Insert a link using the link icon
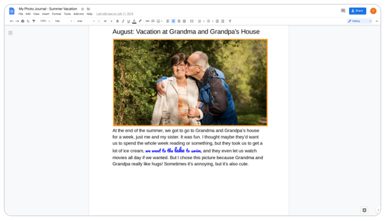The image size is (387, 221). pos(147,21)
